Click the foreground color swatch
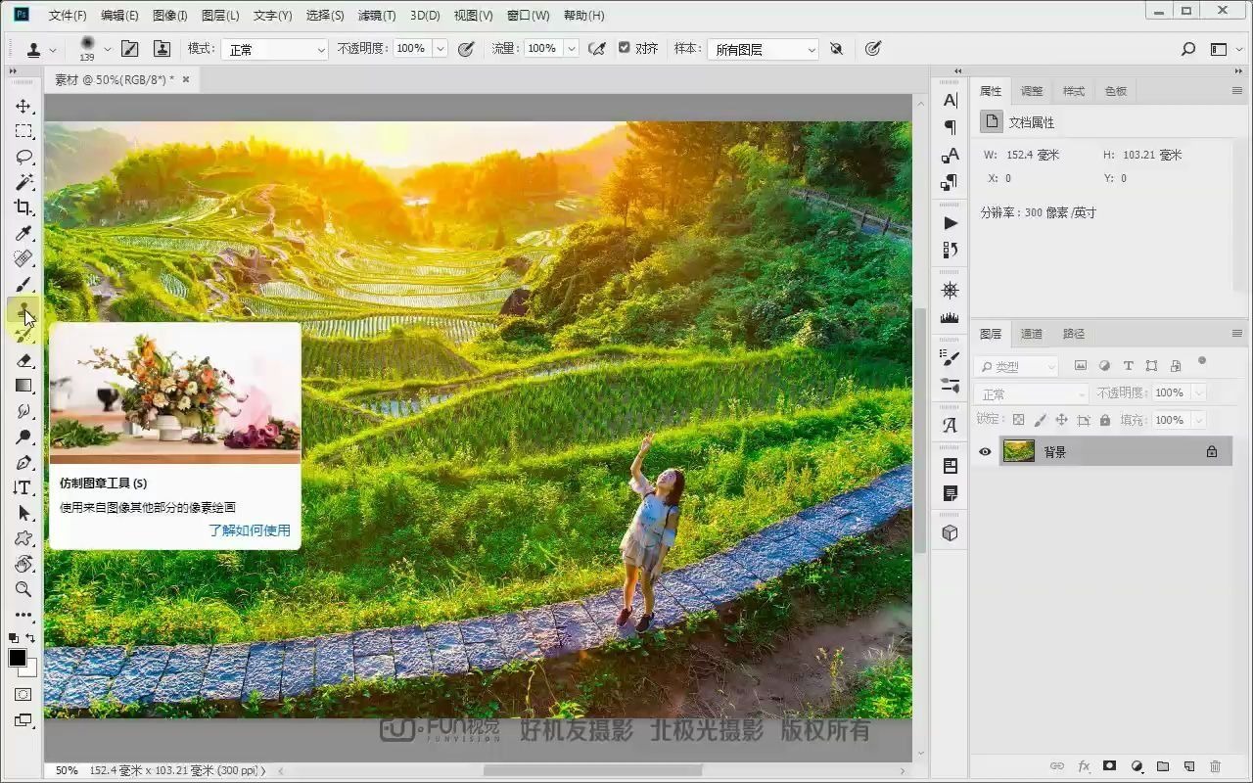The height and width of the screenshot is (783, 1253). (18, 658)
